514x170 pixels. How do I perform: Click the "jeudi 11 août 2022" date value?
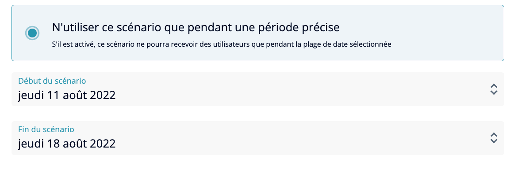point(67,95)
